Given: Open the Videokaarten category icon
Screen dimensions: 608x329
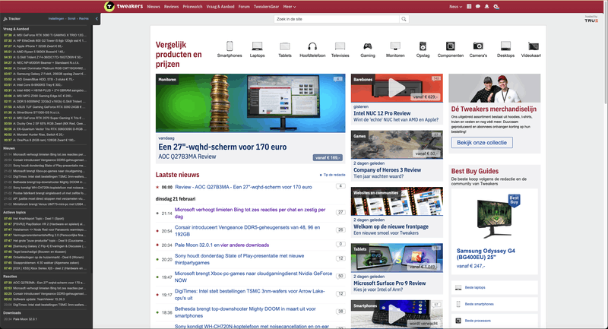Looking at the screenshot, I should (x=534, y=46).
